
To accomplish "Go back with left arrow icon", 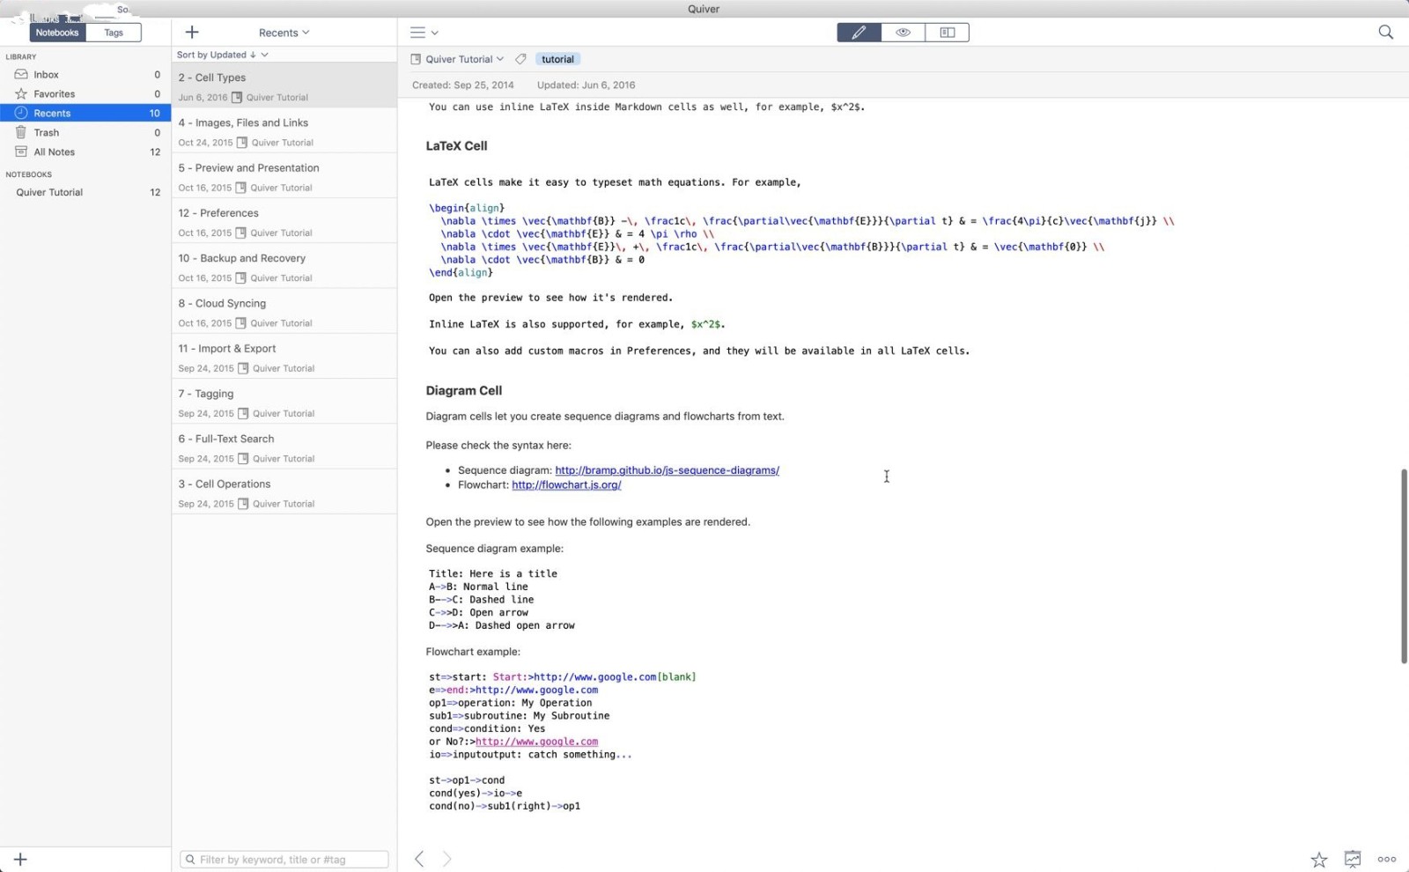I will (x=419, y=859).
